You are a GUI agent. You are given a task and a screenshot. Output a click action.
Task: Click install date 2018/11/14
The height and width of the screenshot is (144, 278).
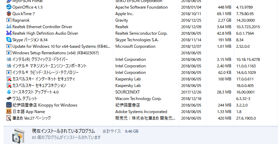click(x=191, y=40)
